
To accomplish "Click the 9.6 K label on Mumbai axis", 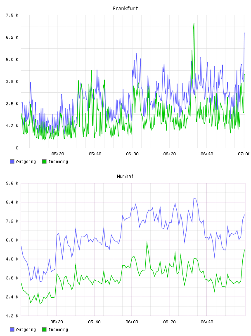I will [12, 183].
